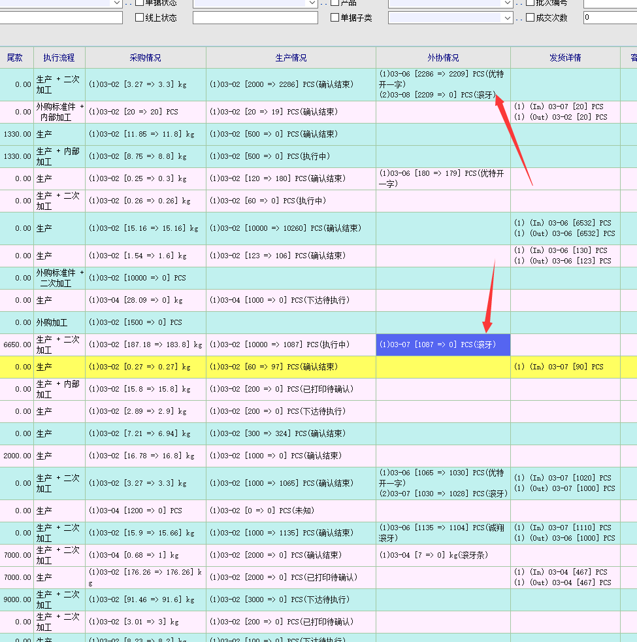Sort by the 生产情况 column header
Screen dimensions: 637x642
(291, 58)
